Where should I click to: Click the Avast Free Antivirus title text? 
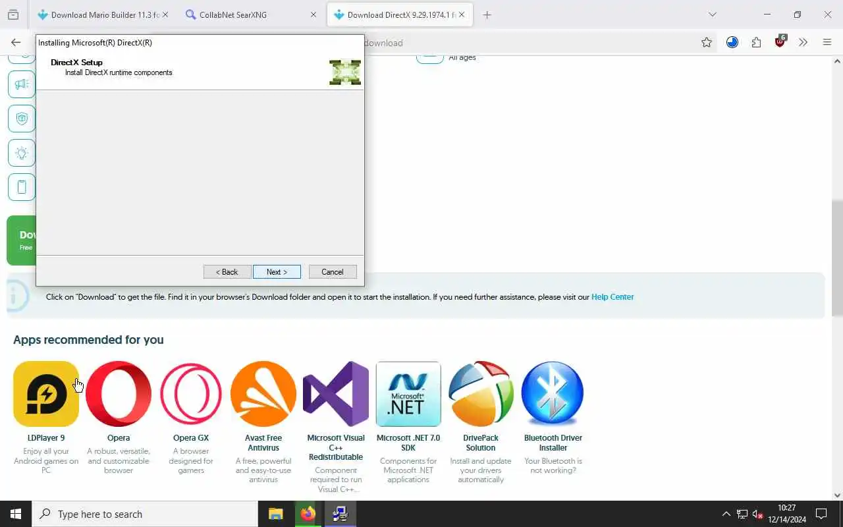(x=263, y=443)
